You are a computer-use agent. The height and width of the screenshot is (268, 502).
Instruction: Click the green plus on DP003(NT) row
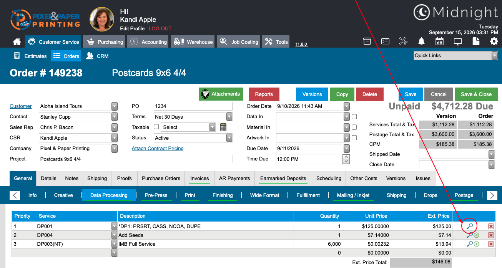click(477, 244)
